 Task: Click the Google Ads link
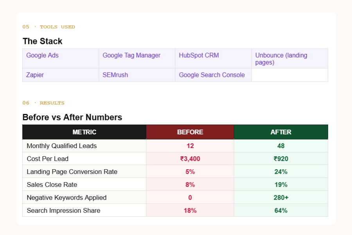pos(42,55)
